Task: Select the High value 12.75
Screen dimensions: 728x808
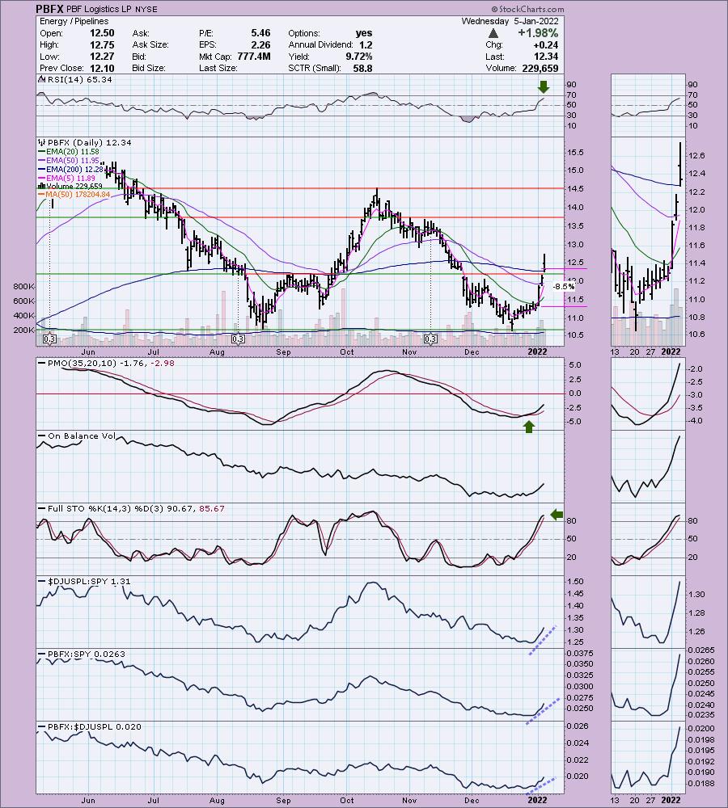Action: [x=102, y=44]
